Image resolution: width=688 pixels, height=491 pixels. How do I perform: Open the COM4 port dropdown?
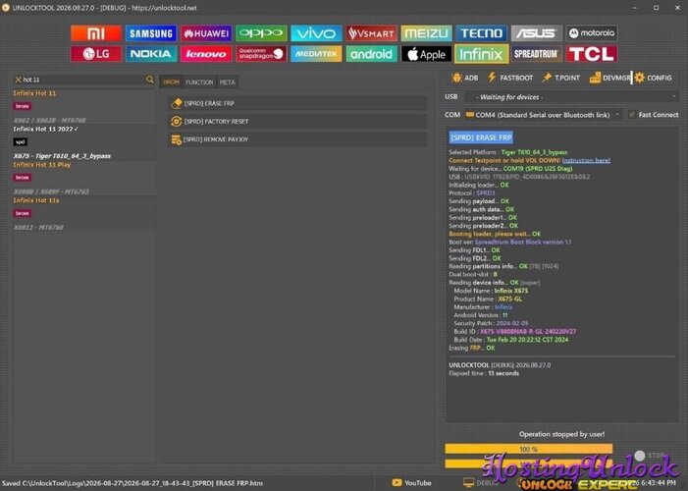[x=543, y=115]
